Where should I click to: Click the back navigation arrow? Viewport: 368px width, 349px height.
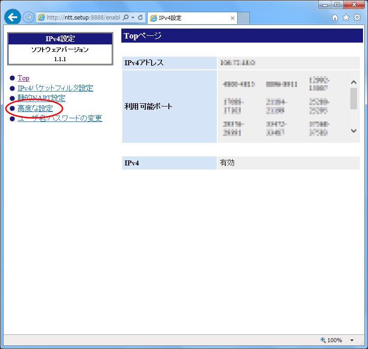(x=12, y=17)
